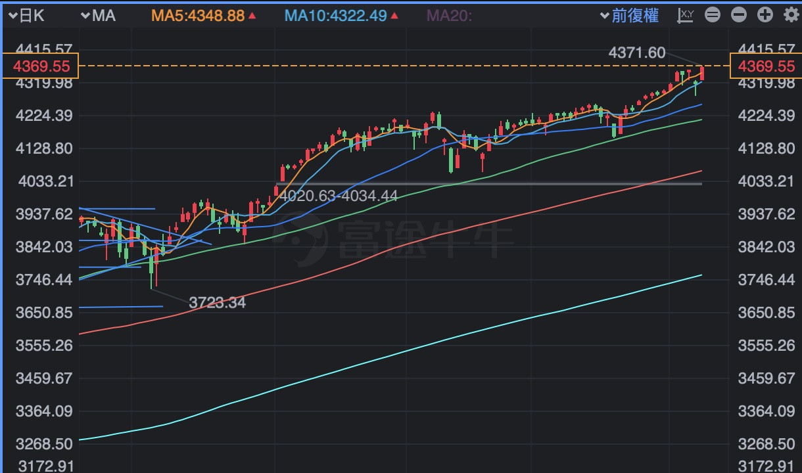Enable the dimmed MA20 indicator label
Image resolution: width=802 pixels, height=473 pixels.
[450, 15]
